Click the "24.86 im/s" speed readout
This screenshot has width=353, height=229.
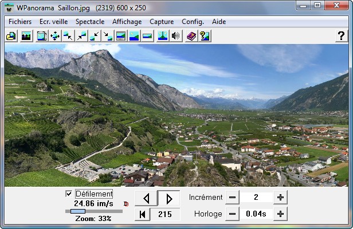pos(93,204)
